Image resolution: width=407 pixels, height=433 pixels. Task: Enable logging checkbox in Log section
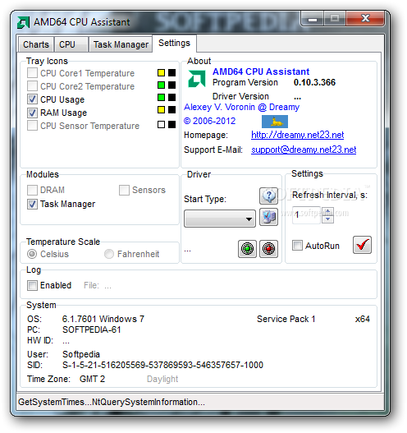32,285
